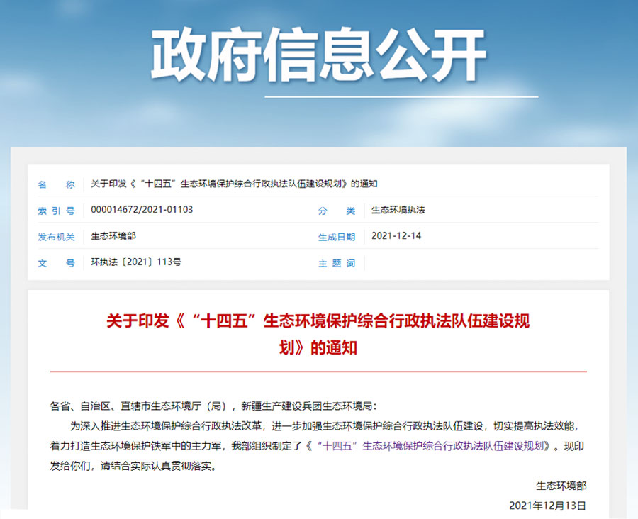
Task: Click the signing date 2021年12月13日
Action: point(548,506)
